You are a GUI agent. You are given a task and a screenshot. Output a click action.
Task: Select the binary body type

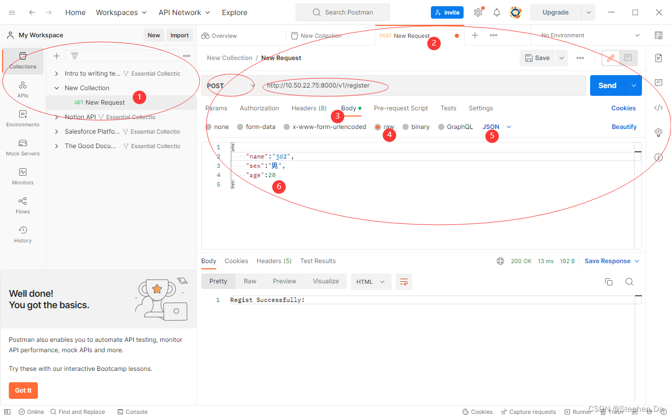point(406,127)
